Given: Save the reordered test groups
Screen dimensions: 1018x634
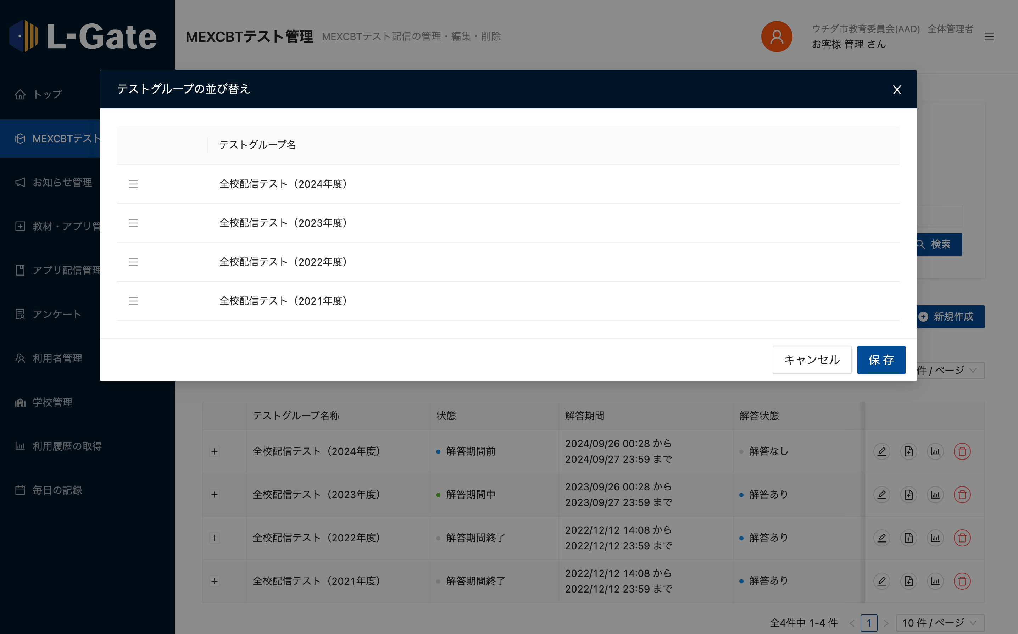Looking at the screenshot, I should [881, 360].
